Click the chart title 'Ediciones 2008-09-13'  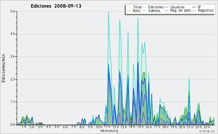click(x=56, y=6)
